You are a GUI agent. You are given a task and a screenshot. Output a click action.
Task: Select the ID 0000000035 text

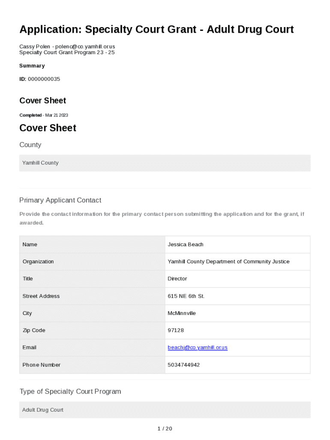pos(40,79)
